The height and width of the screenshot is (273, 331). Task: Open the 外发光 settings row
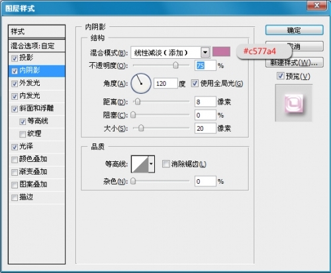pos(36,83)
